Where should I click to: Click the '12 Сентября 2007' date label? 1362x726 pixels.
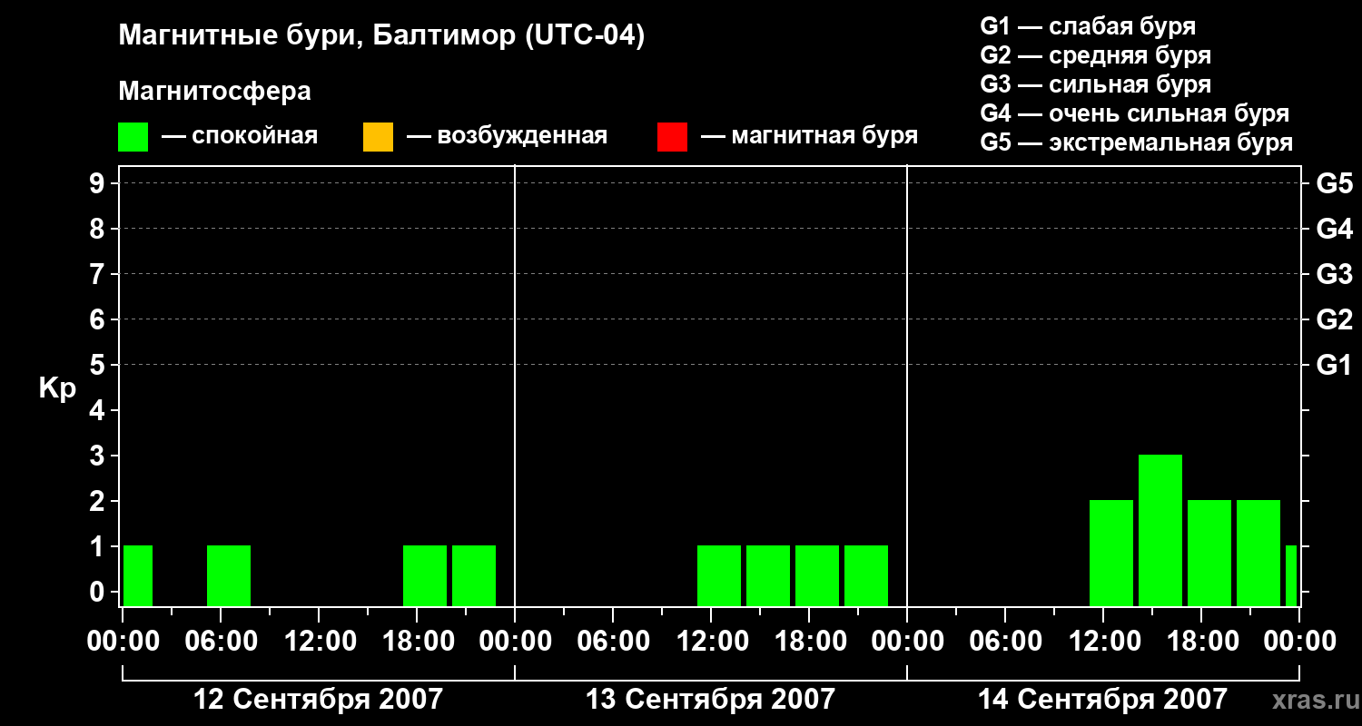319,699
